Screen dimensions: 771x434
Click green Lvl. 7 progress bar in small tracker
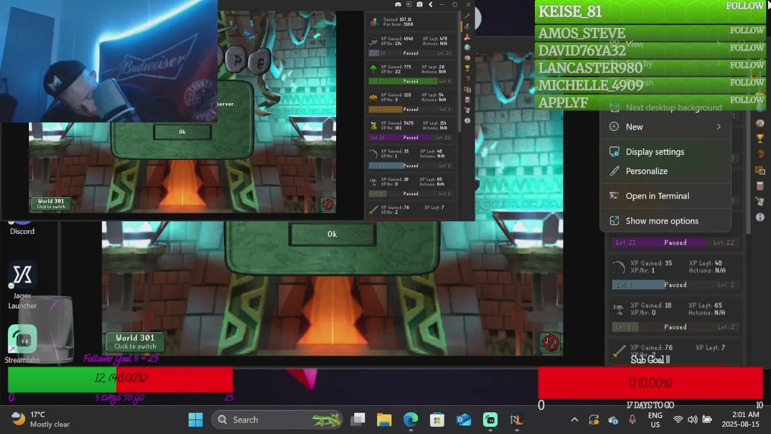[x=410, y=81]
